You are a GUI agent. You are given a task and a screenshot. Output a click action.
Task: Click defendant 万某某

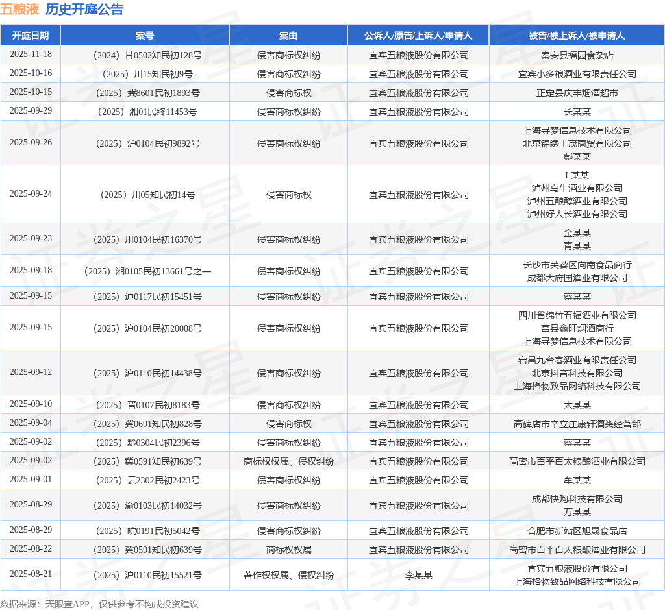[x=577, y=512]
